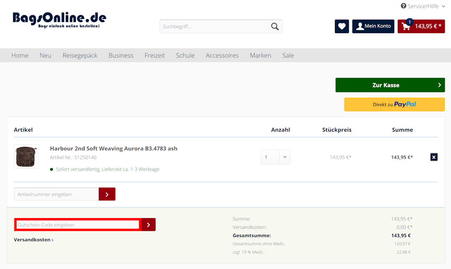This screenshot has height=269, width=451.
Task: Open the shopping cart showing 143,95 €
Action: [x=421, y=27]
